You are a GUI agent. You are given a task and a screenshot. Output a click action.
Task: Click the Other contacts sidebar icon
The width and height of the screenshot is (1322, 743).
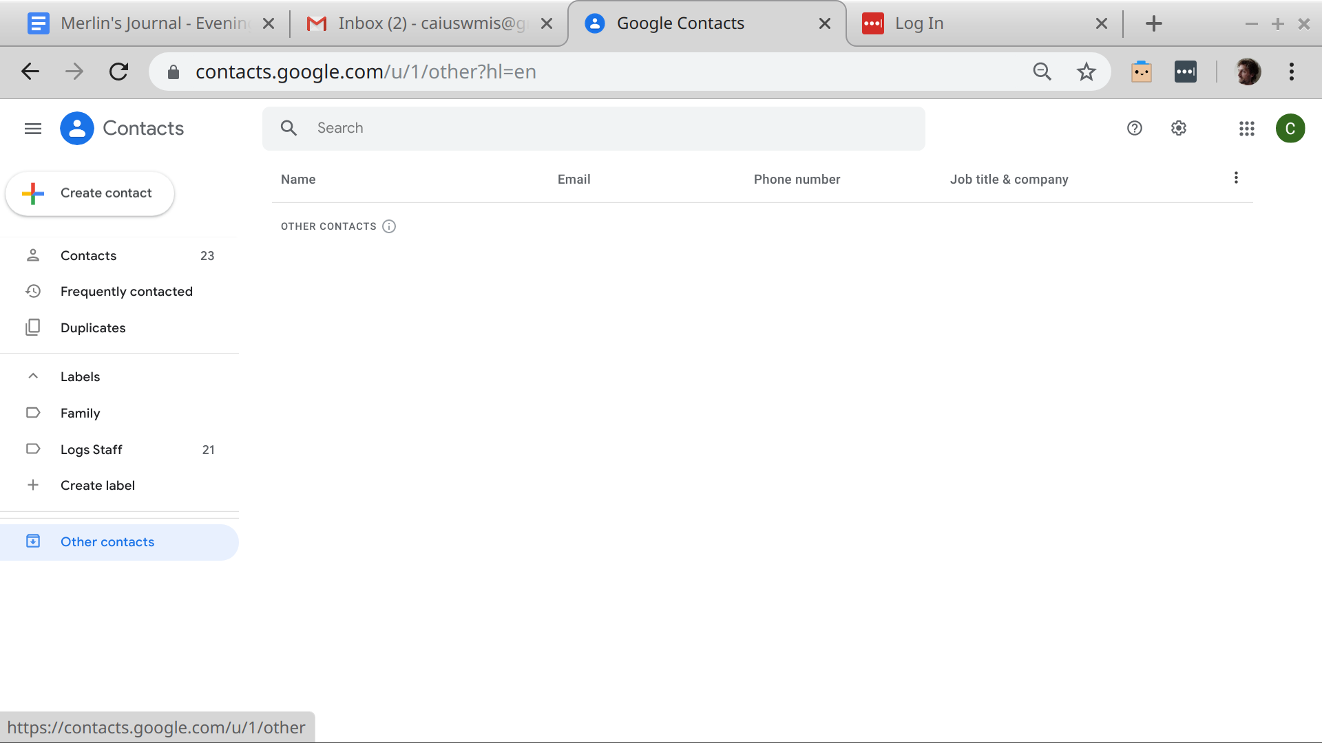32,541
